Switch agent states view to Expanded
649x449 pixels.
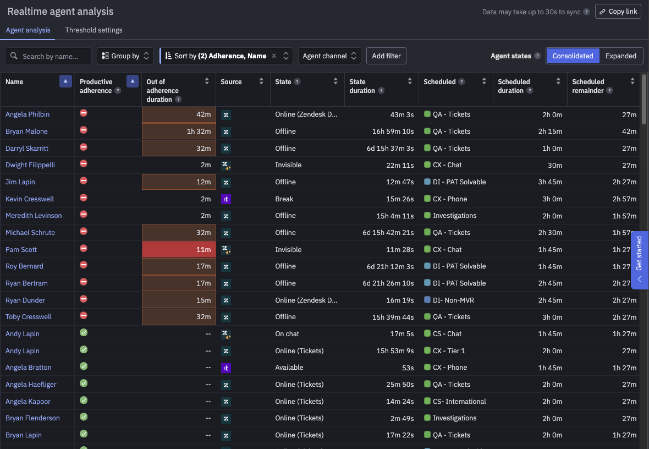pos(621,56)
